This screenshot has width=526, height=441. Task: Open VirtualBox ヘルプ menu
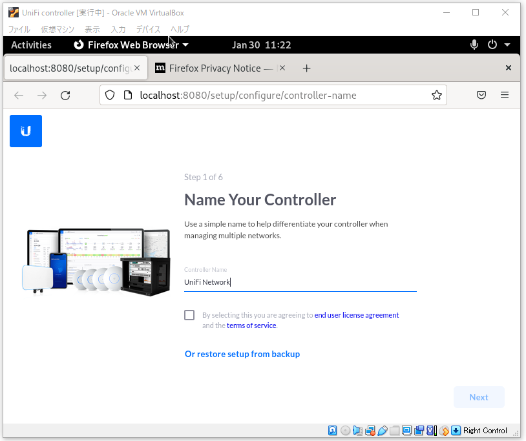coord(180,29)
